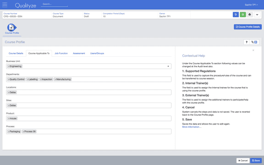Open the Users/Groups tab
Viewport: 264px width, 165px height.
[97, 53]
